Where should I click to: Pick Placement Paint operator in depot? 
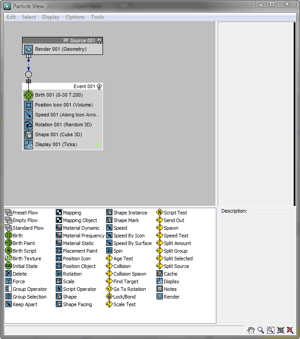click(x=77, y=251)
